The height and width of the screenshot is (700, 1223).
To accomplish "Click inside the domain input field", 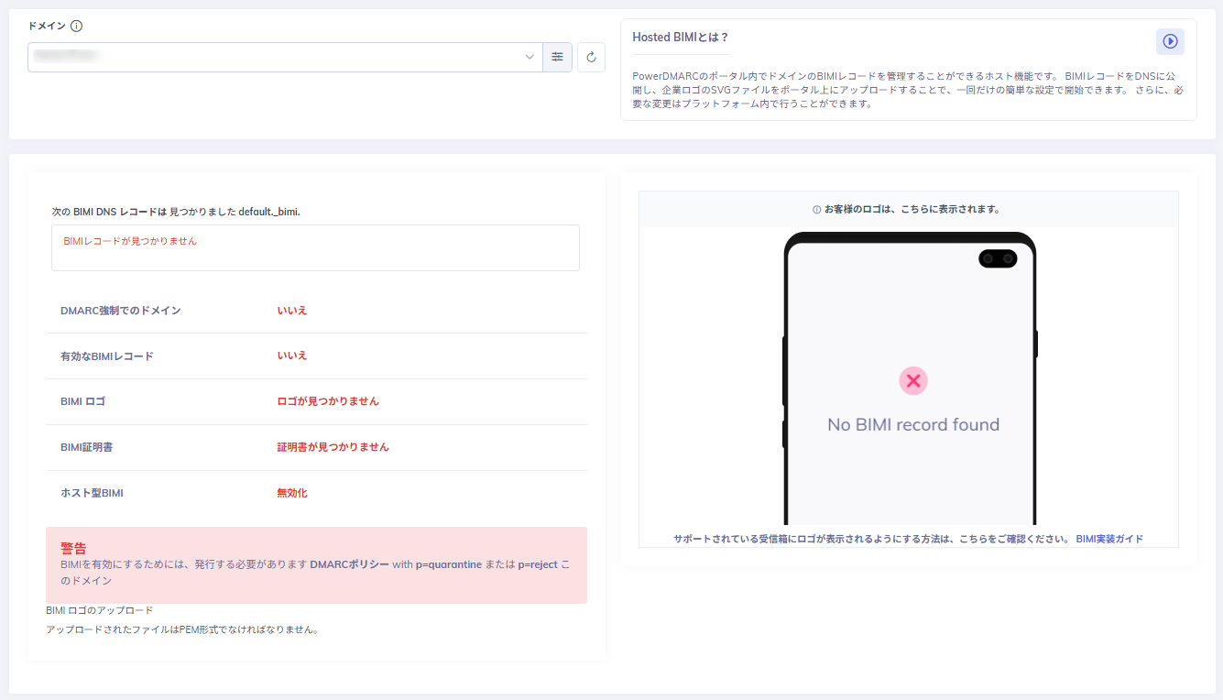I will [x=275, y=57].
